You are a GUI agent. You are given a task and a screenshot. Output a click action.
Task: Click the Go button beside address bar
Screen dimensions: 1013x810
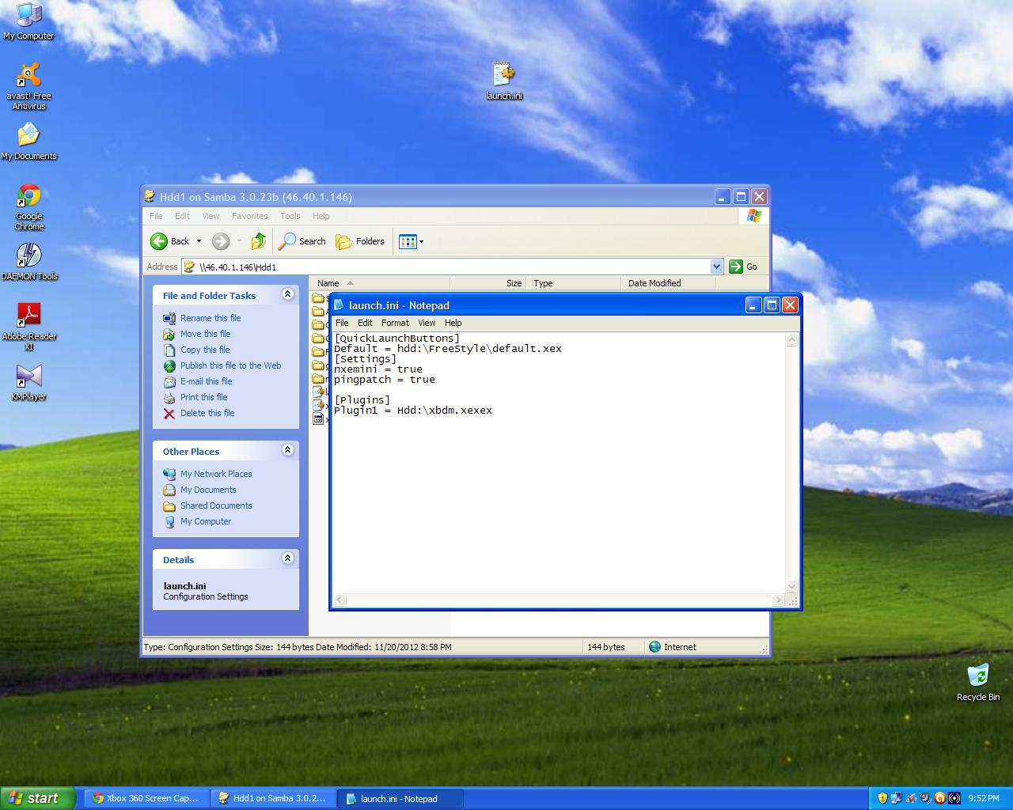pyautogui.click(x=743, y=267)
